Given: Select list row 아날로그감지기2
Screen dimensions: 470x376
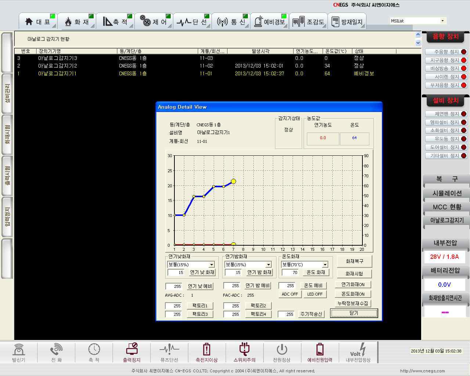Looking at the screenshot, I should 217,66.
